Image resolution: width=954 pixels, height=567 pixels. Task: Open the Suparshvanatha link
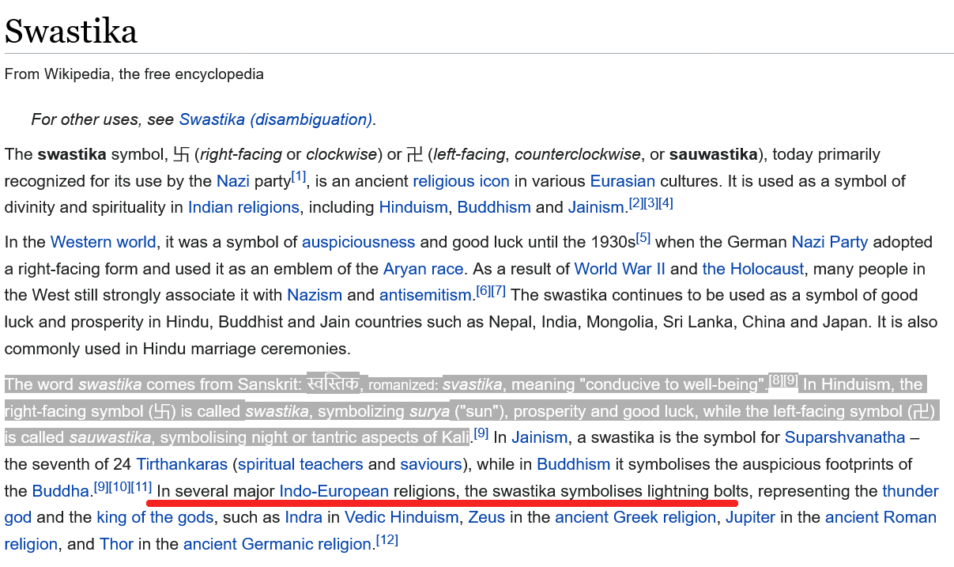pos(845,437)
